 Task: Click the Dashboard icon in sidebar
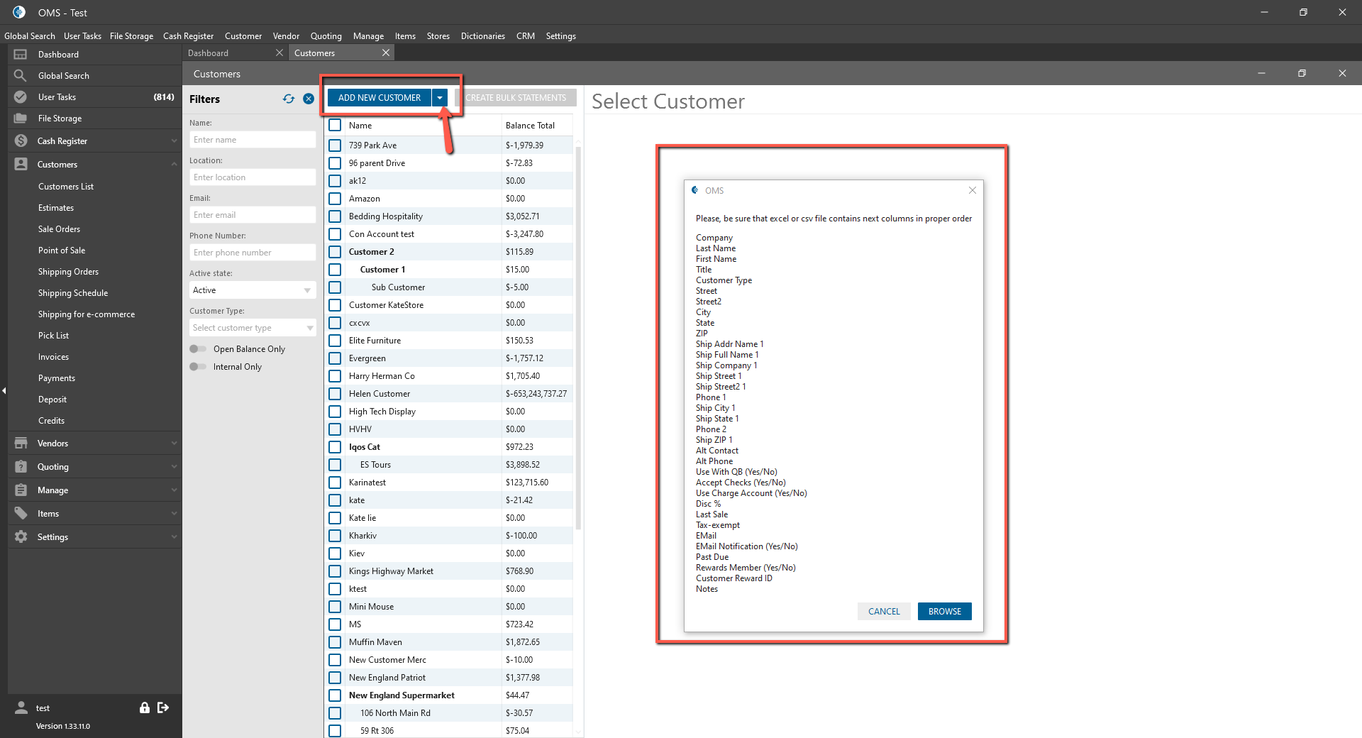click(x=20, y=55)
